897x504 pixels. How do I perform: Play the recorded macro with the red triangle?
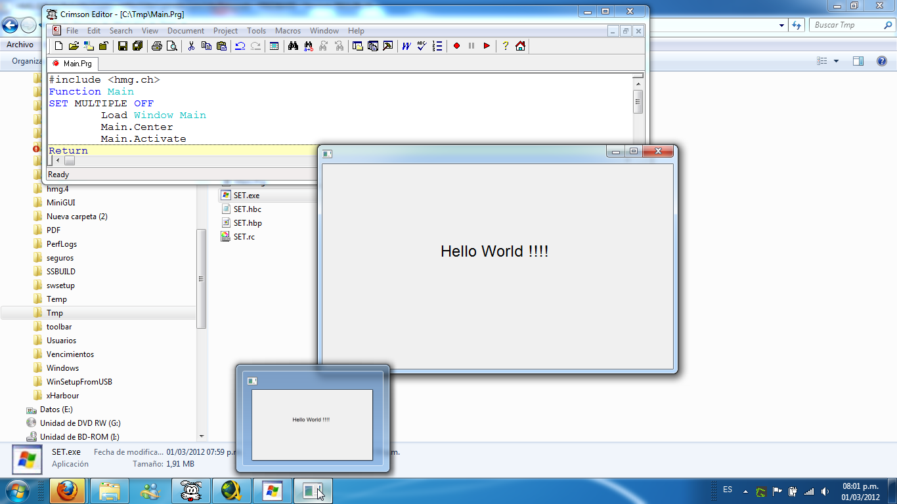[x=487, y=46]
